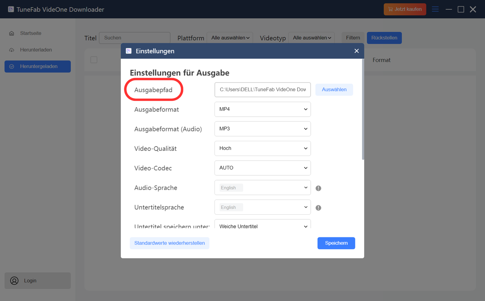The width and height of the screenshot is (485, 301).
Task: Click the Einstellungen dialog logo icon
Action: pos(129,51)
